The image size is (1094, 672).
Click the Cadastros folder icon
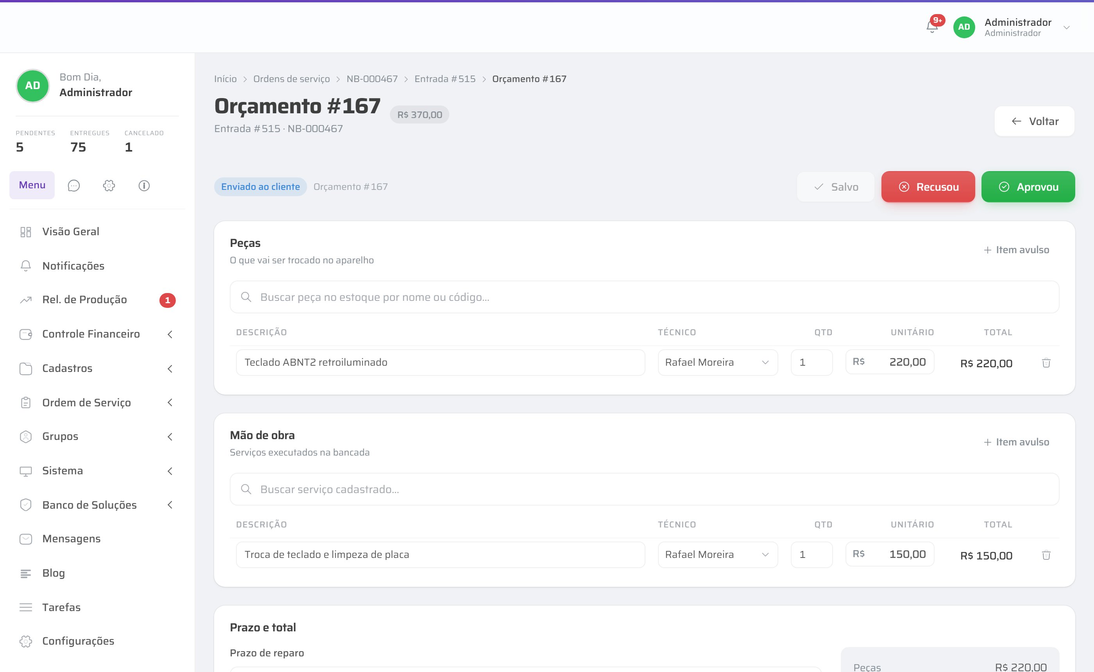pos(26,368)
